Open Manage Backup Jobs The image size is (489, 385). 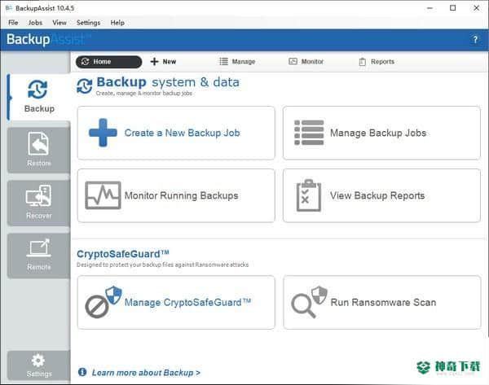(381, 133)
